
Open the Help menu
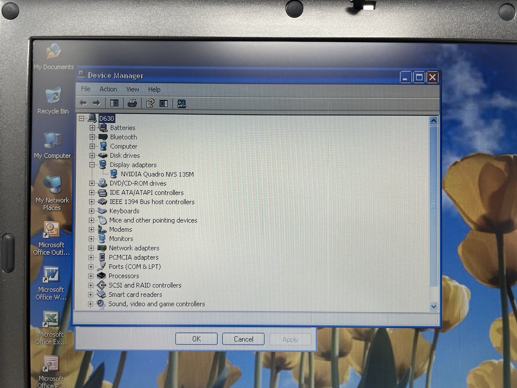pyautogui.click(x=154, y=90)
